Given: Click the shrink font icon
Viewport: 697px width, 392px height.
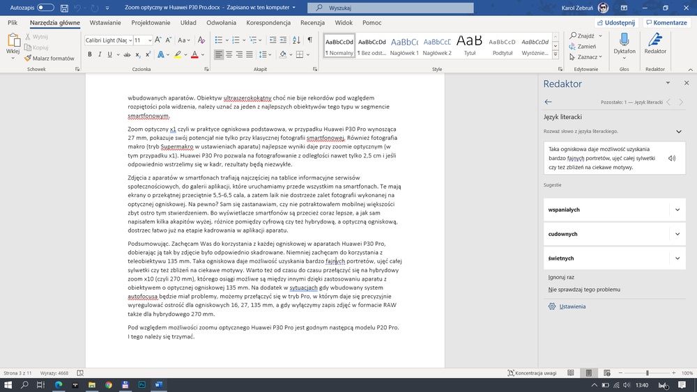Looking at the screenshot, I should pyautogui.click(x=169, y=40).
